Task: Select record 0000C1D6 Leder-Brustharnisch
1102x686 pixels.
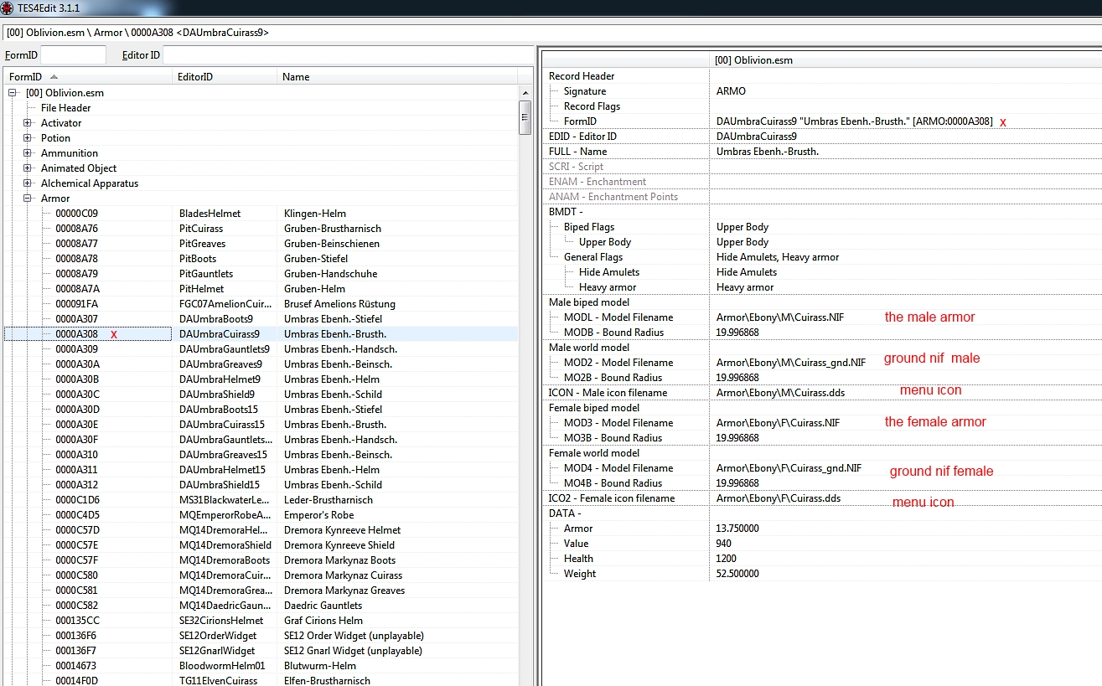Action: (261, 500)
